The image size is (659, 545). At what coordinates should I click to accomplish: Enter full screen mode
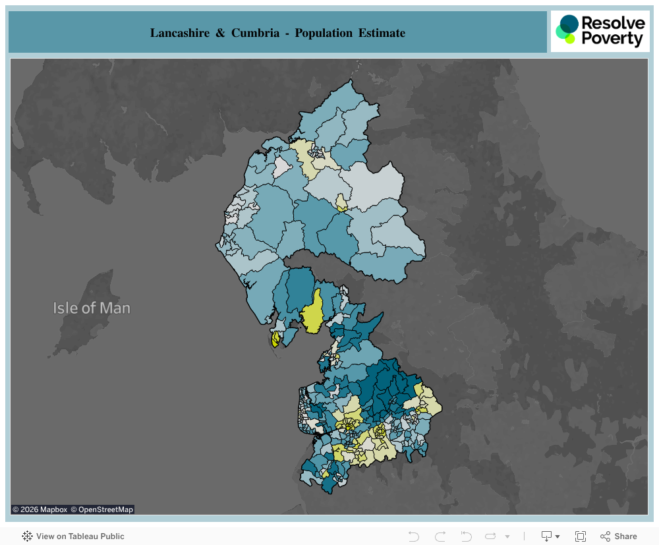[581, 536]
